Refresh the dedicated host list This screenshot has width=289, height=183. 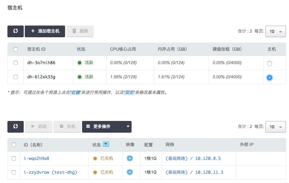(x=16, y=31)
